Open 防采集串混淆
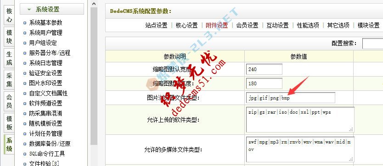 point(45,113)
